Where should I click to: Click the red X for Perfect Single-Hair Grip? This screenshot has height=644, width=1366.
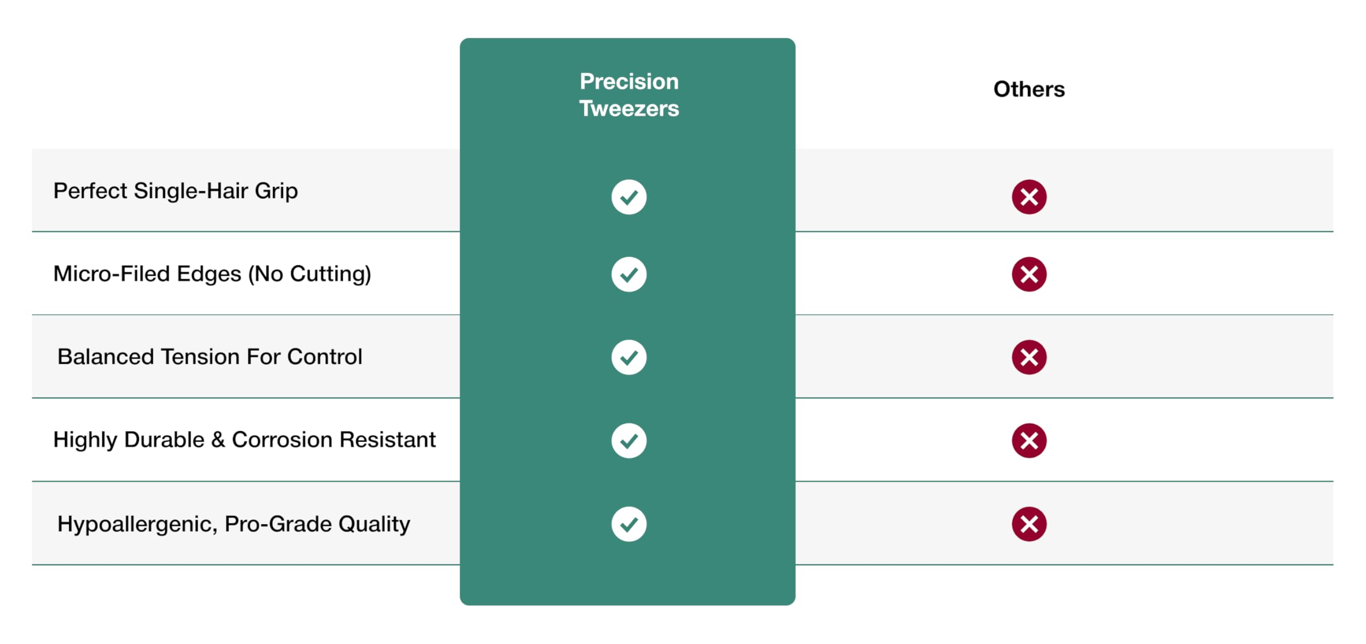tap(1028, 197)
